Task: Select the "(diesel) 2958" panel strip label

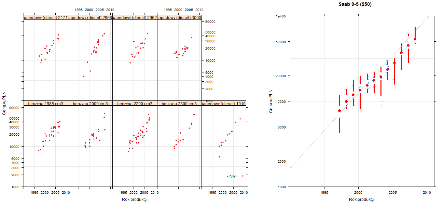Action: click(x=90, y=17)
